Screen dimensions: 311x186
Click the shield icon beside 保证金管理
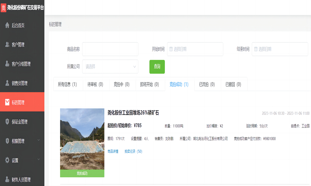(x=7, y=122)
